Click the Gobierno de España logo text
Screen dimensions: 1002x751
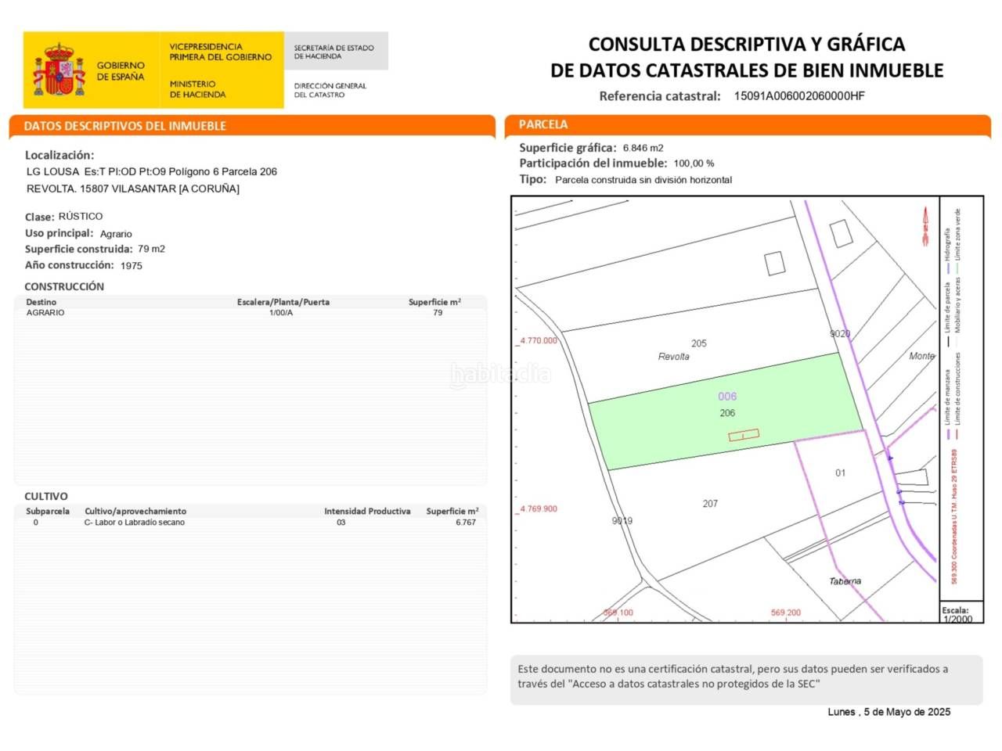121,71
